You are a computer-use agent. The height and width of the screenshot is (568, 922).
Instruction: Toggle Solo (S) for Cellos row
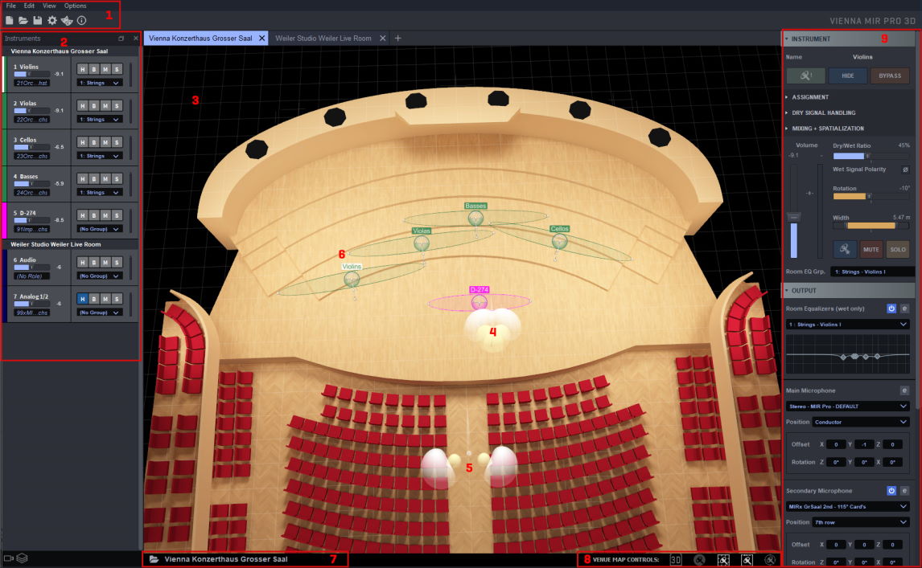point(117,142)
